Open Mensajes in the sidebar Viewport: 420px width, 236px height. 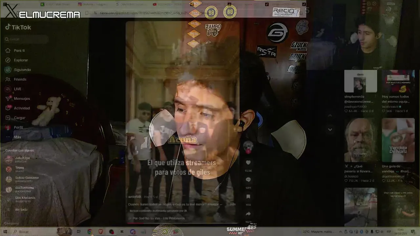(x=22, y=98)
